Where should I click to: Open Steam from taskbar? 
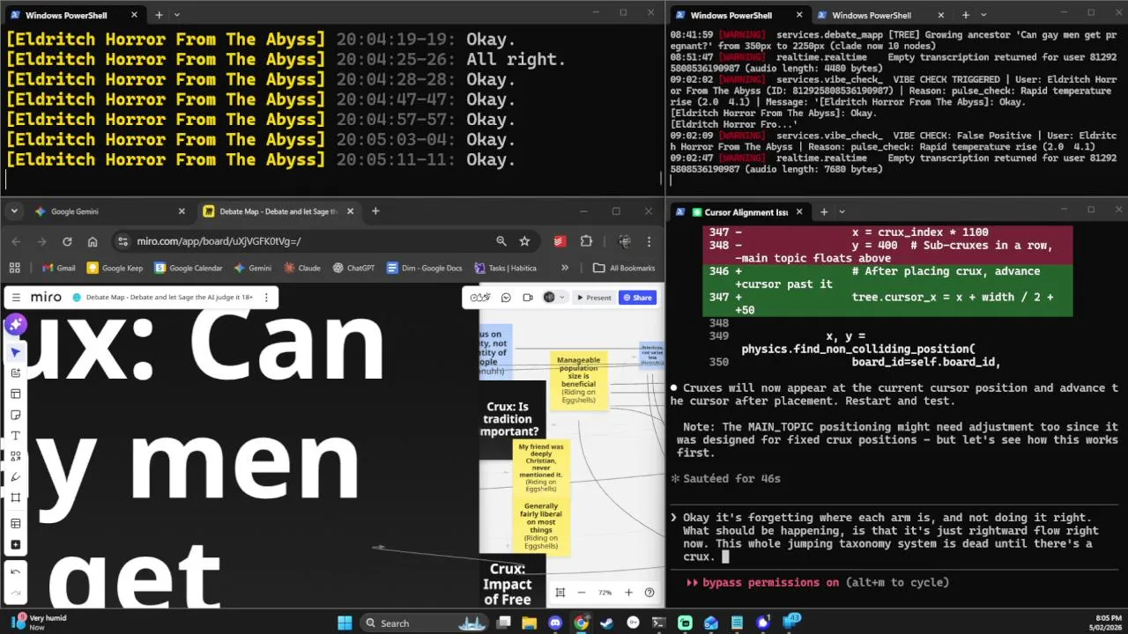pyautogui.click(x=607, y=623)
